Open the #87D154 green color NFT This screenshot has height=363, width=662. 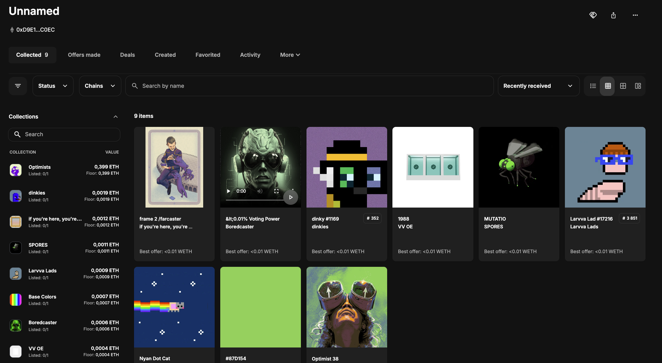(261, 307)
